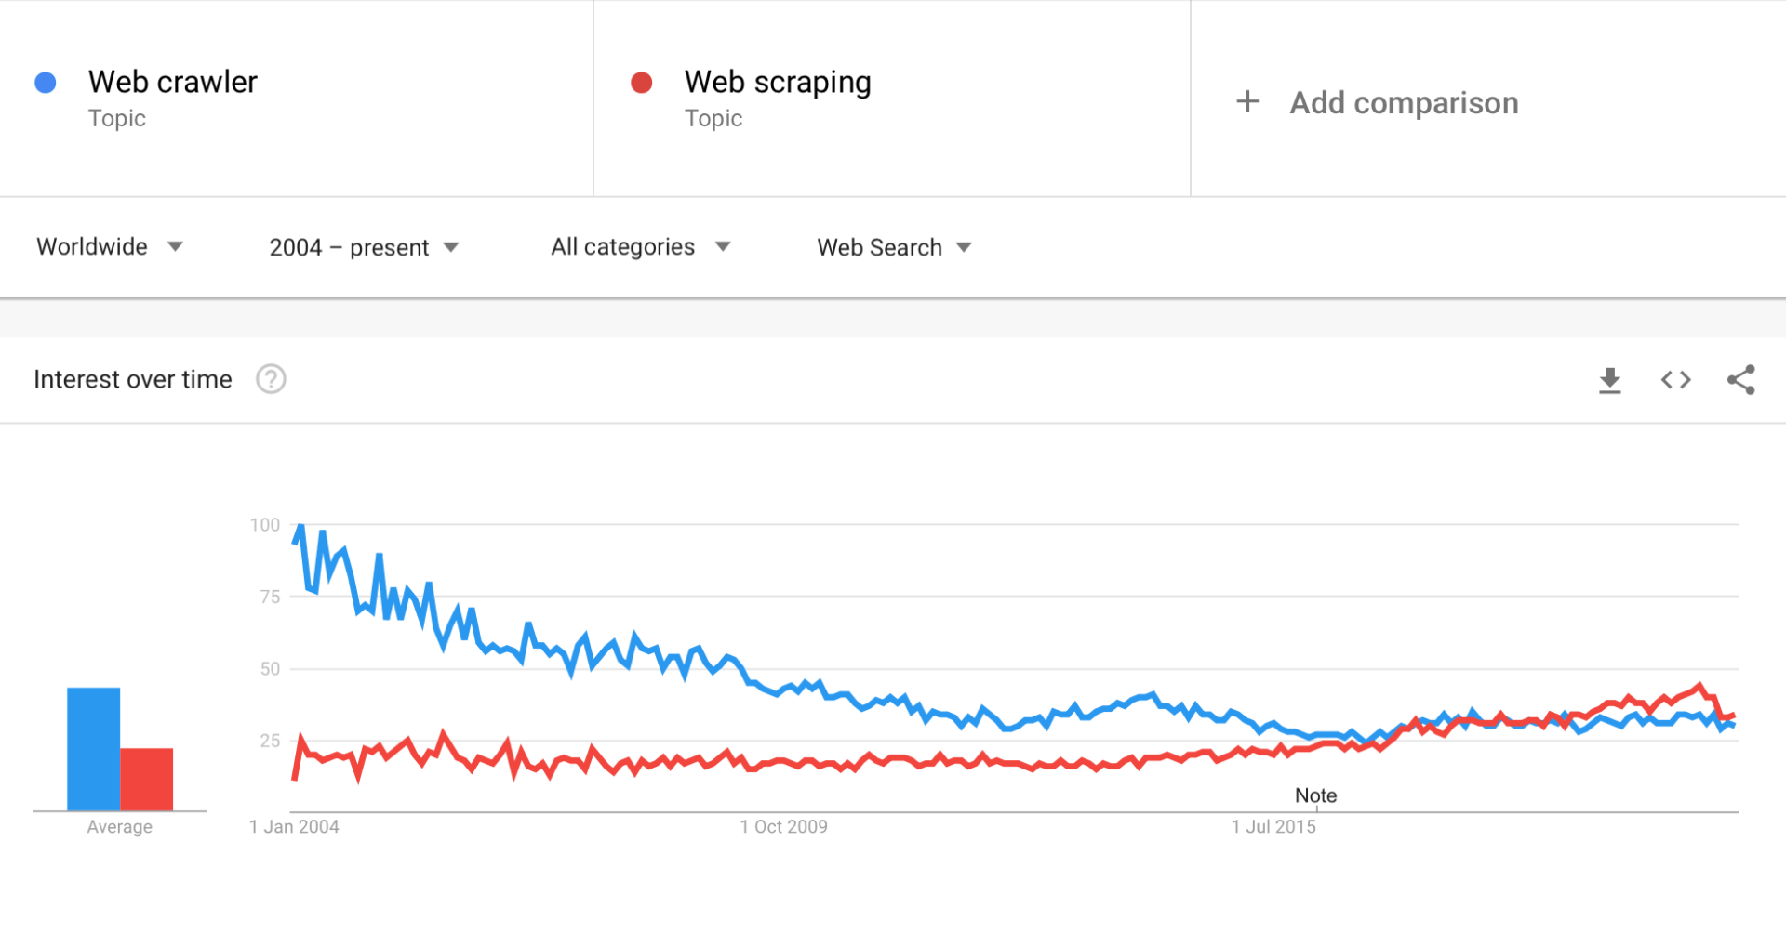The image size is (1786, 946).
Task: Share the trends comparison
Action: 1741,379
